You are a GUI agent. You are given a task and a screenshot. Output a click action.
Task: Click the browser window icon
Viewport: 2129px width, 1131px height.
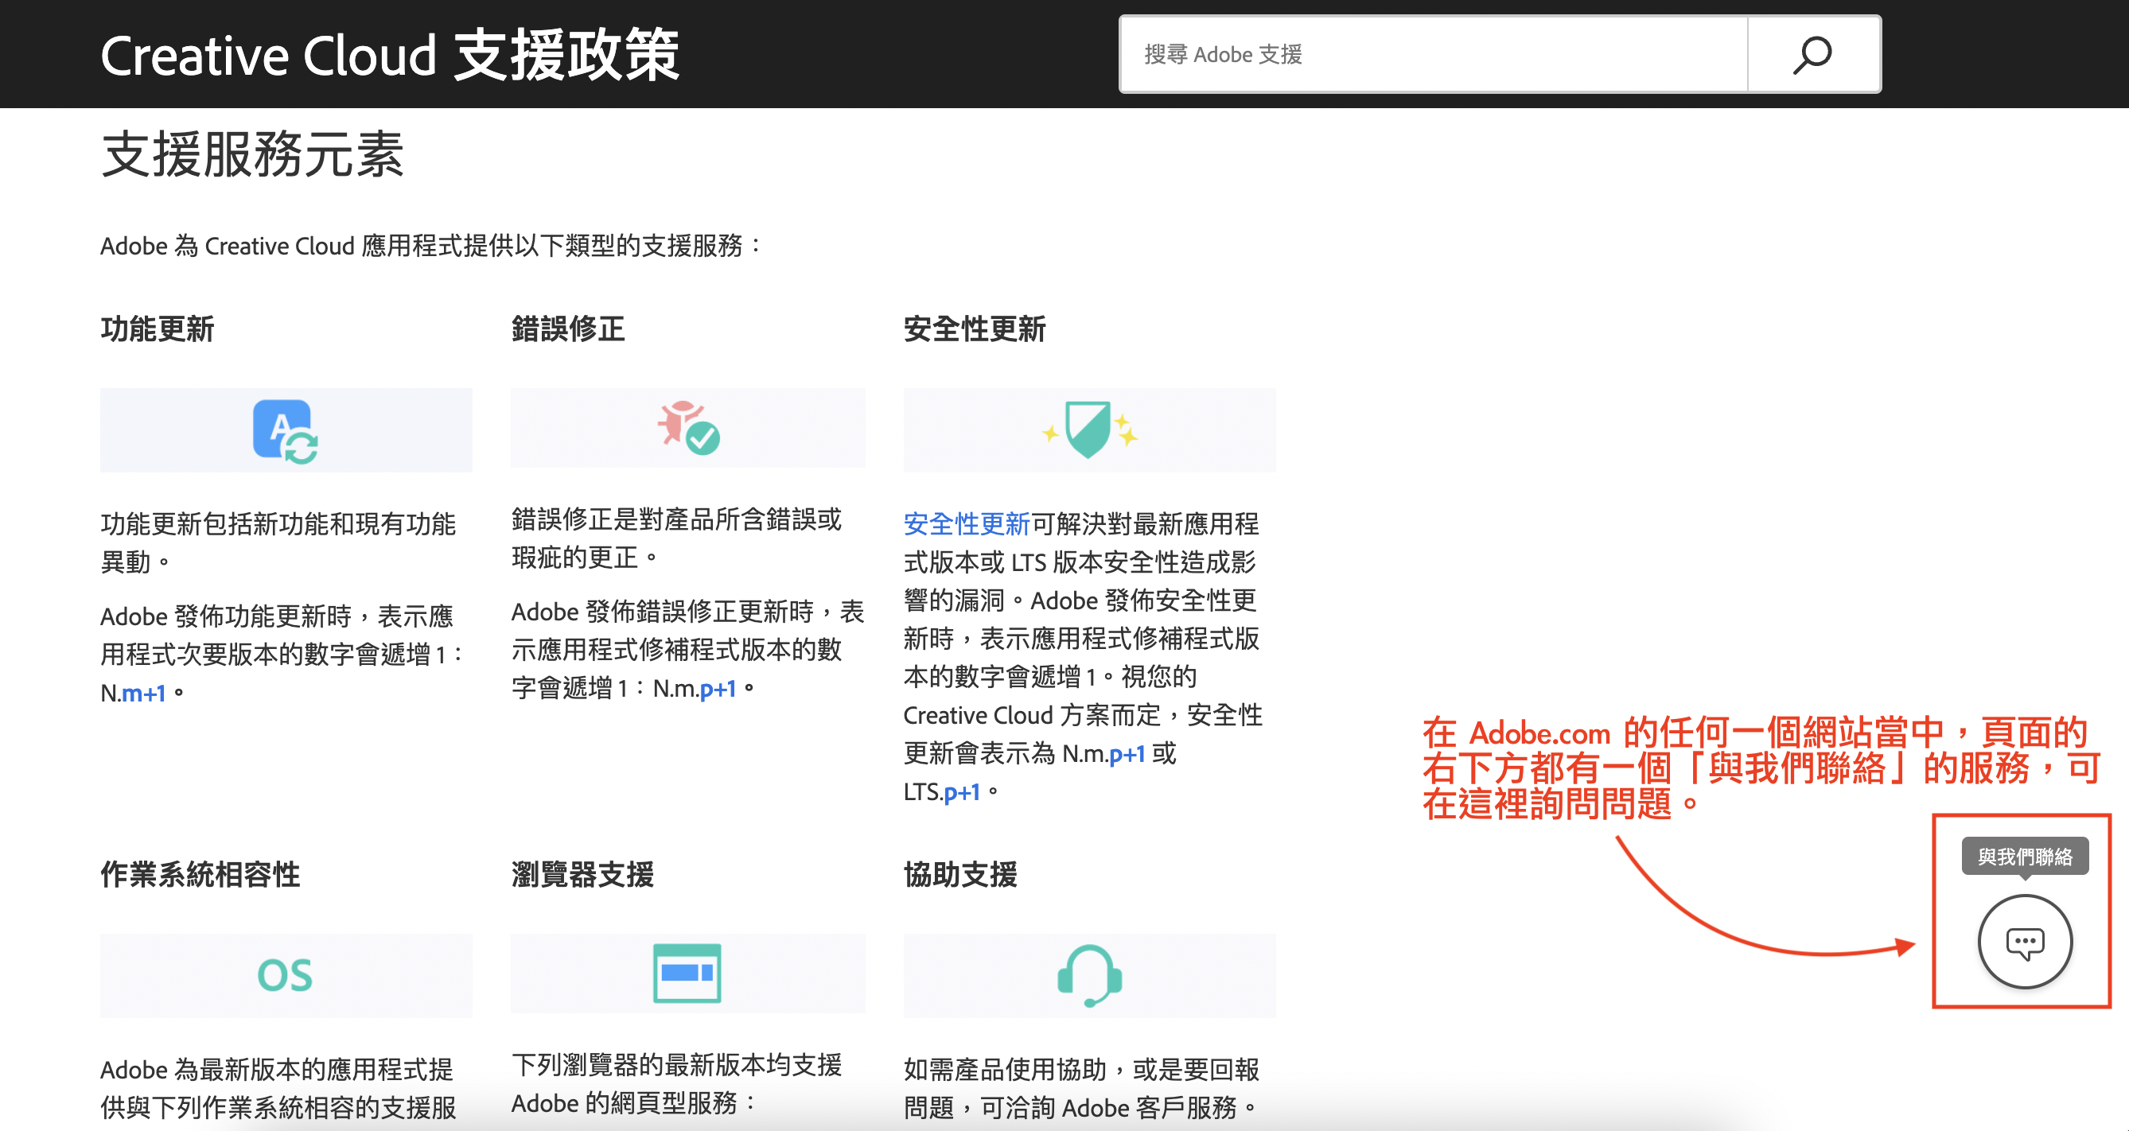point(687,973)
